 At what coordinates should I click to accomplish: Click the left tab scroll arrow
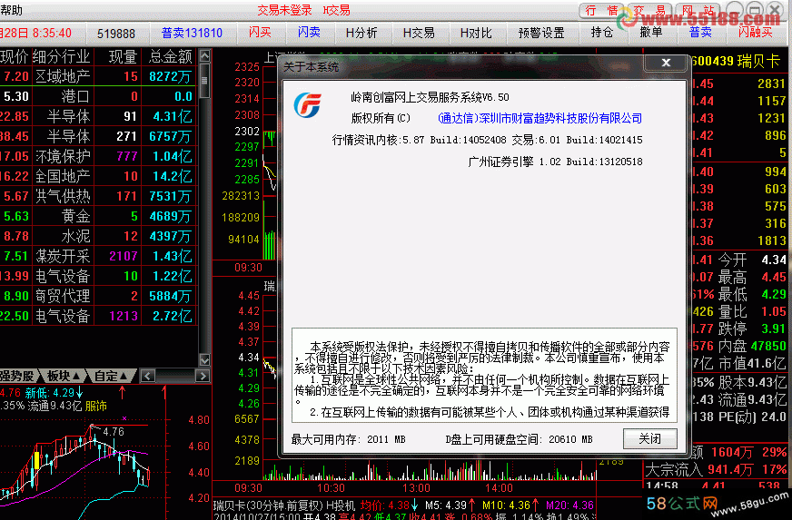click(147, 376)
